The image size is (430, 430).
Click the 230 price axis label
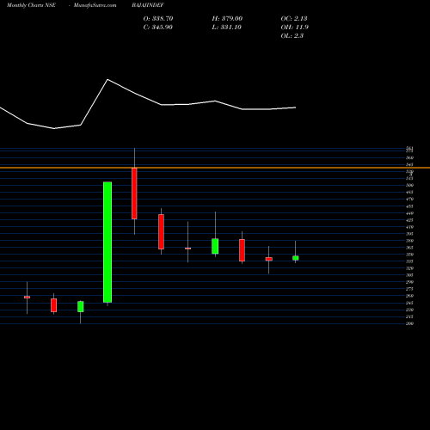click(409, 310)
